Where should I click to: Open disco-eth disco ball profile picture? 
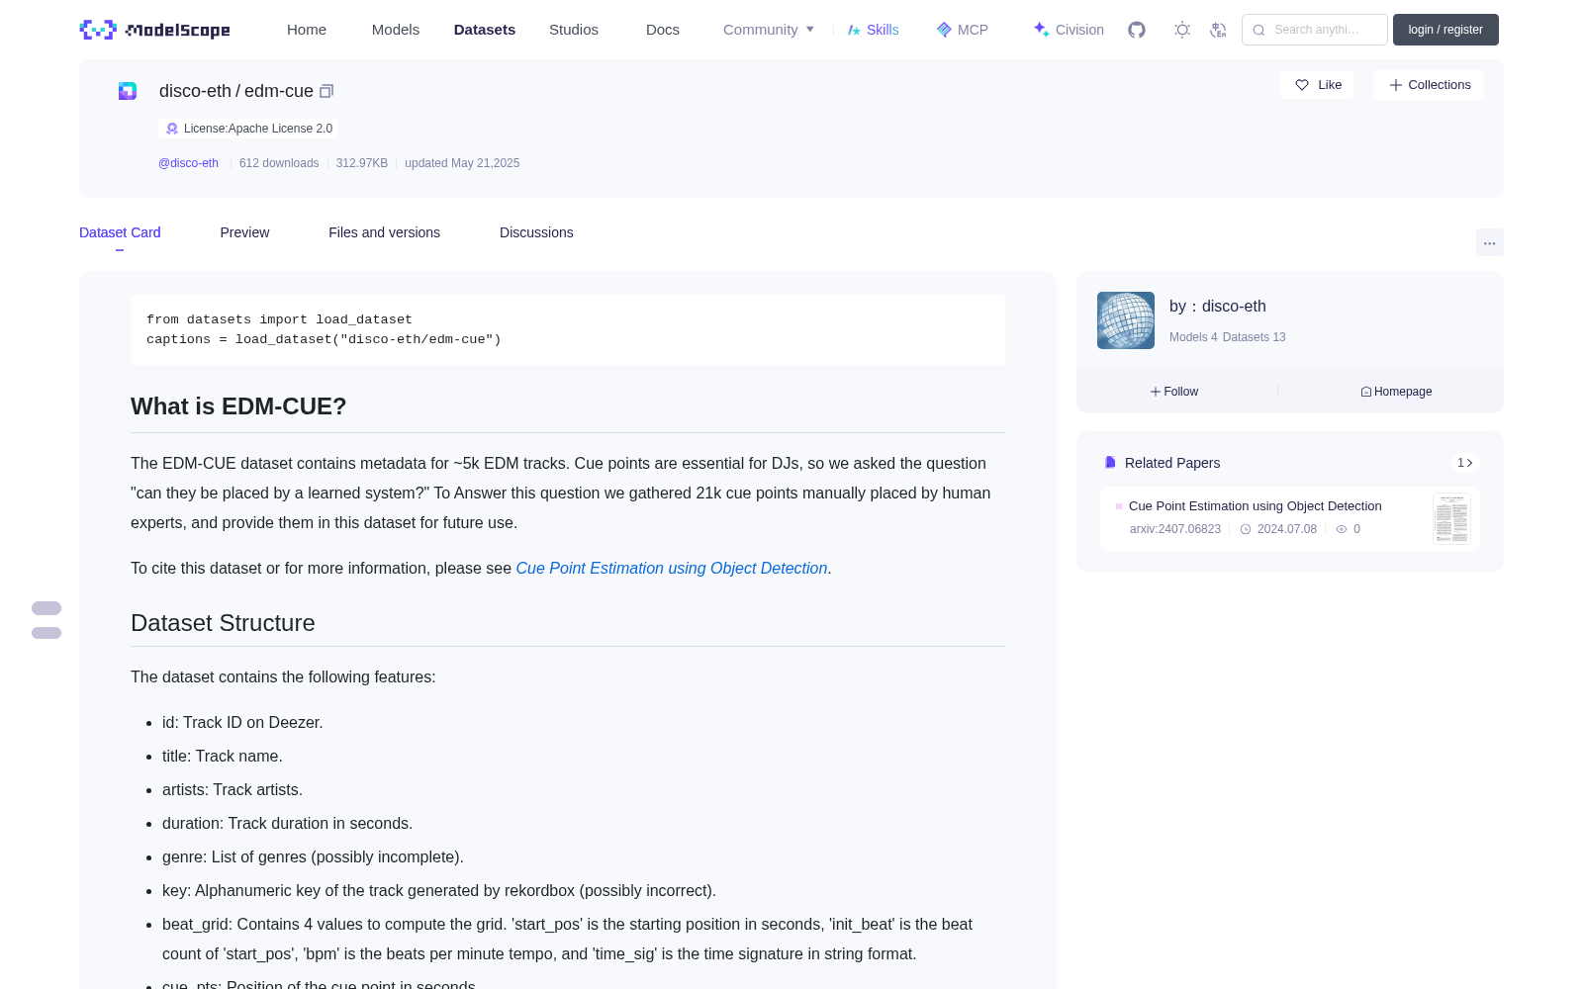pos(1126,320)
